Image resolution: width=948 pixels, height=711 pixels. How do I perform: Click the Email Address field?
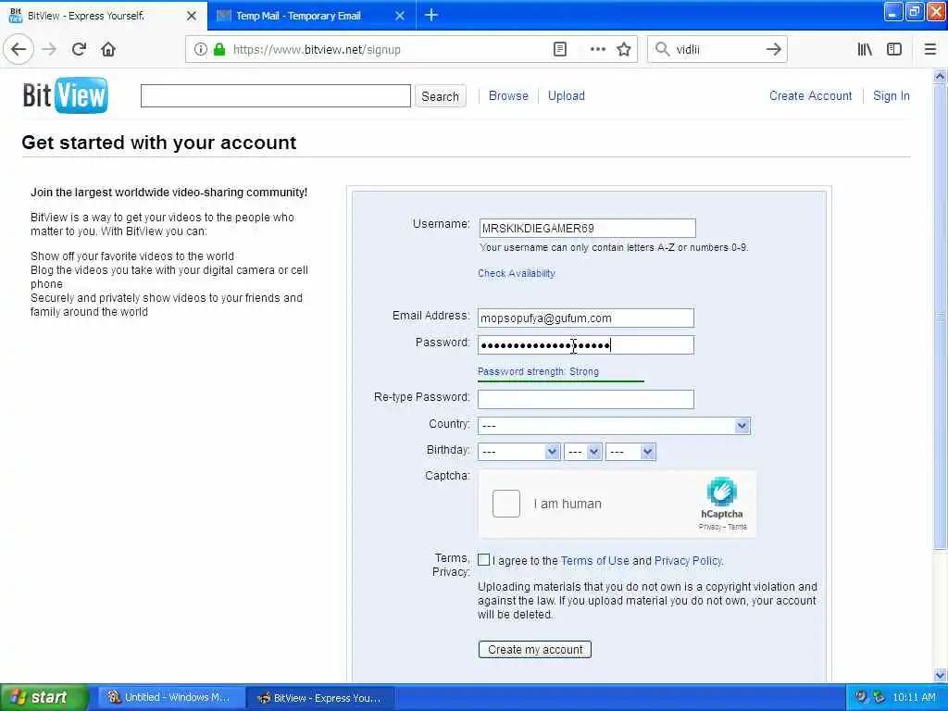(586, 318)
